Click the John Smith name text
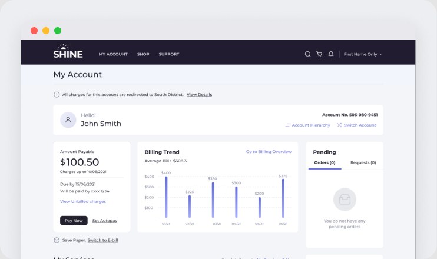This screenshot has height=259, width=437. coord(101,124)
